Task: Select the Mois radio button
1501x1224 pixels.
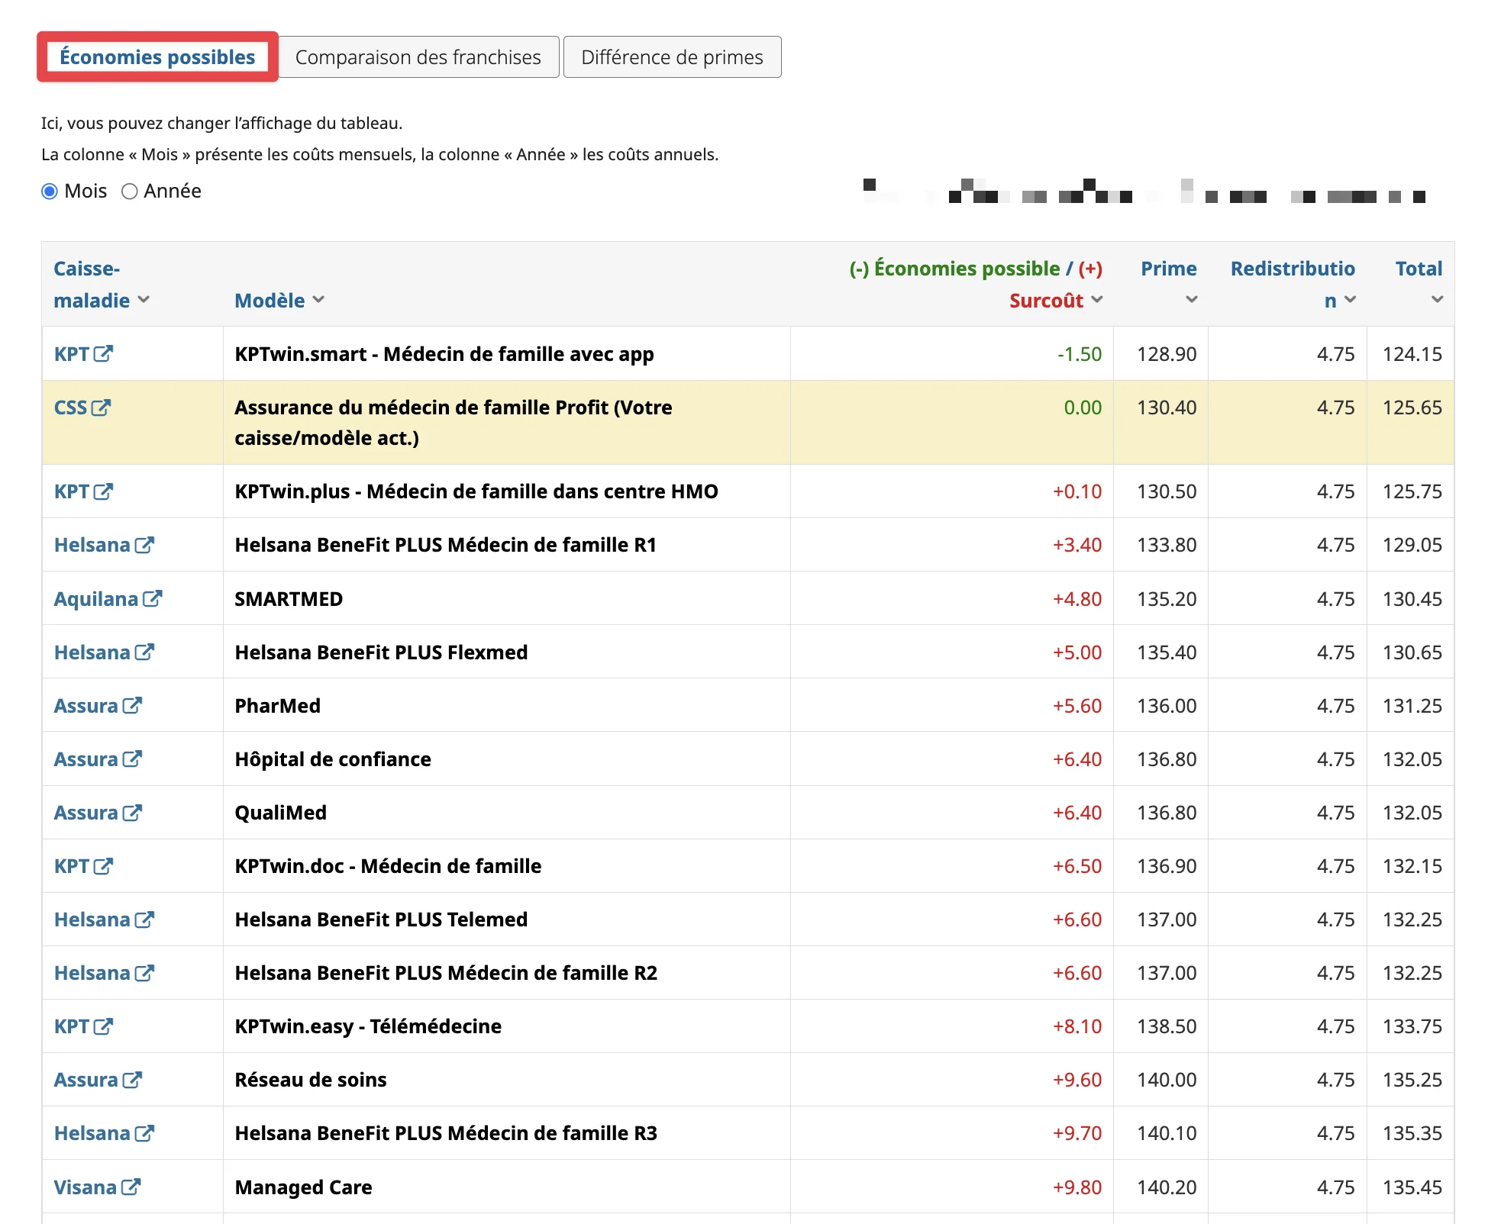Action: 50,192
